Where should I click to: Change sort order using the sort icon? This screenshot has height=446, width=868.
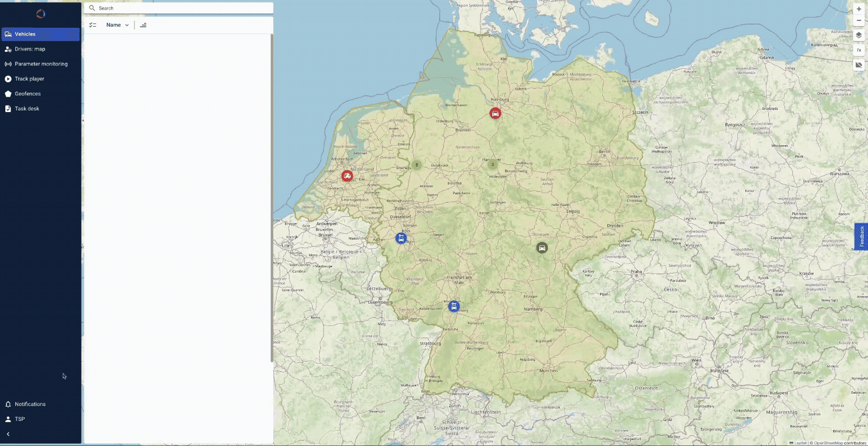[x=143, y=25]
